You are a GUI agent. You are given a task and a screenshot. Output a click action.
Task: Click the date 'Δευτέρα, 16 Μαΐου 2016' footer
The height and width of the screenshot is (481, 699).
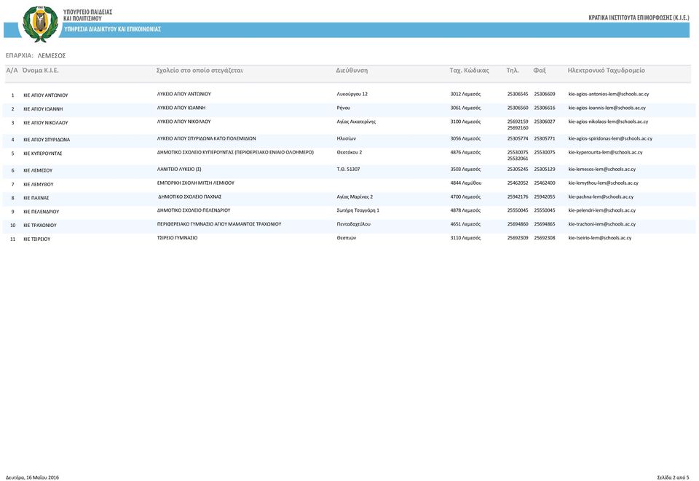32,477
